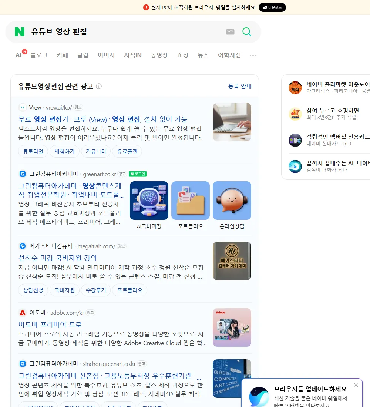370x407 pixels.
Task: Click the 그린컴퓨터아카데미 favicon by greenart.co.kr
Action: point(23,174)
